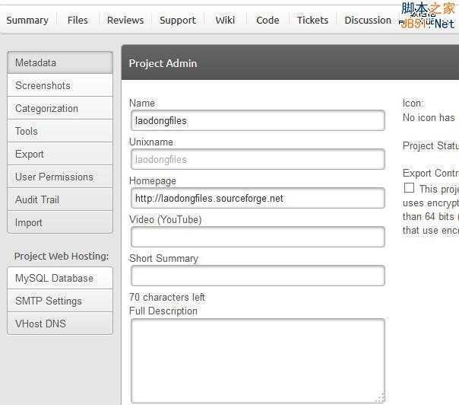Open SMTP Settings
Image resolution: width=459 pixels, height=405 pixels.
coord(60,301)
